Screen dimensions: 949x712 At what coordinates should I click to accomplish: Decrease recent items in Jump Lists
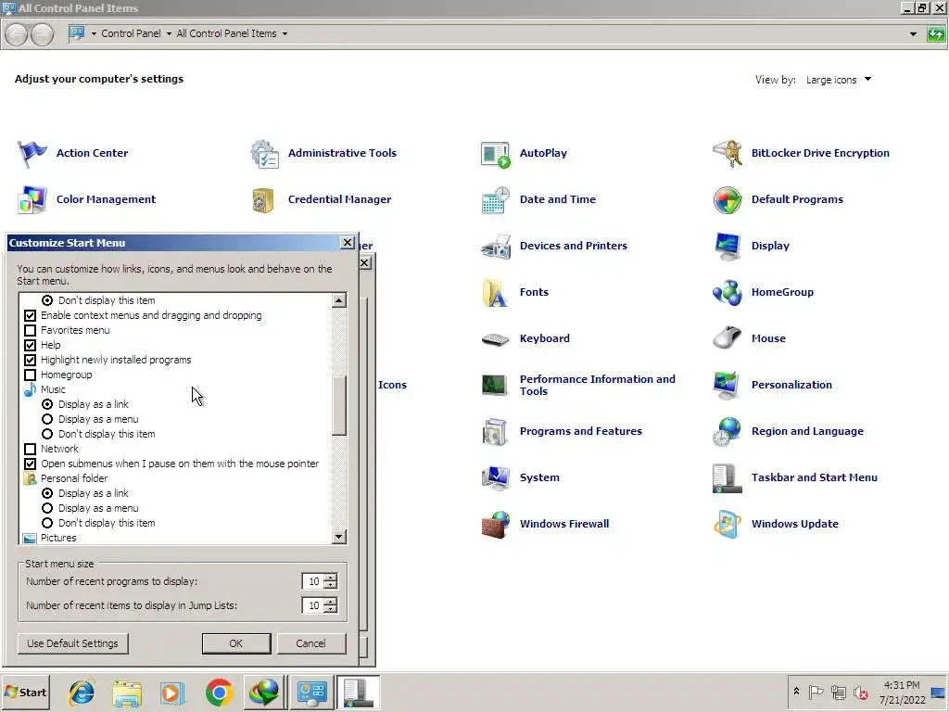(x=331, y=609)
